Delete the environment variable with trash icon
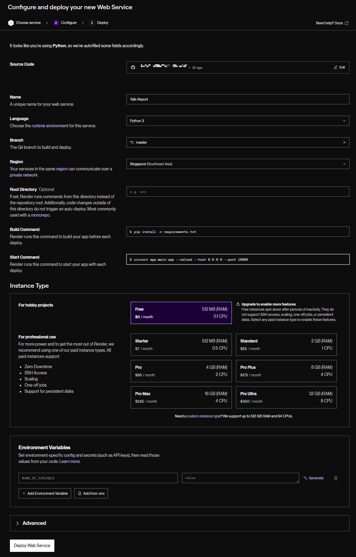The width and height of the screenshot is (356, 557). pyautogui.click(x=336, y=478)
